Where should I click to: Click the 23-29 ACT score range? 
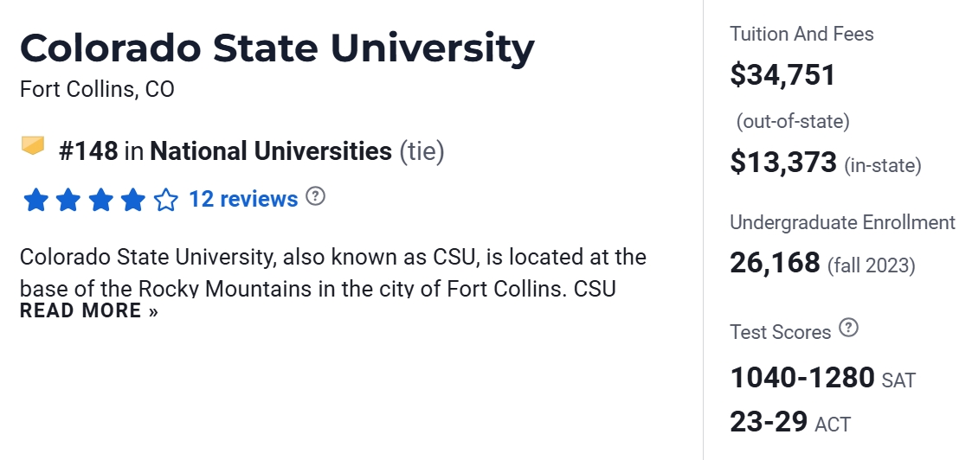coord(768,422)
